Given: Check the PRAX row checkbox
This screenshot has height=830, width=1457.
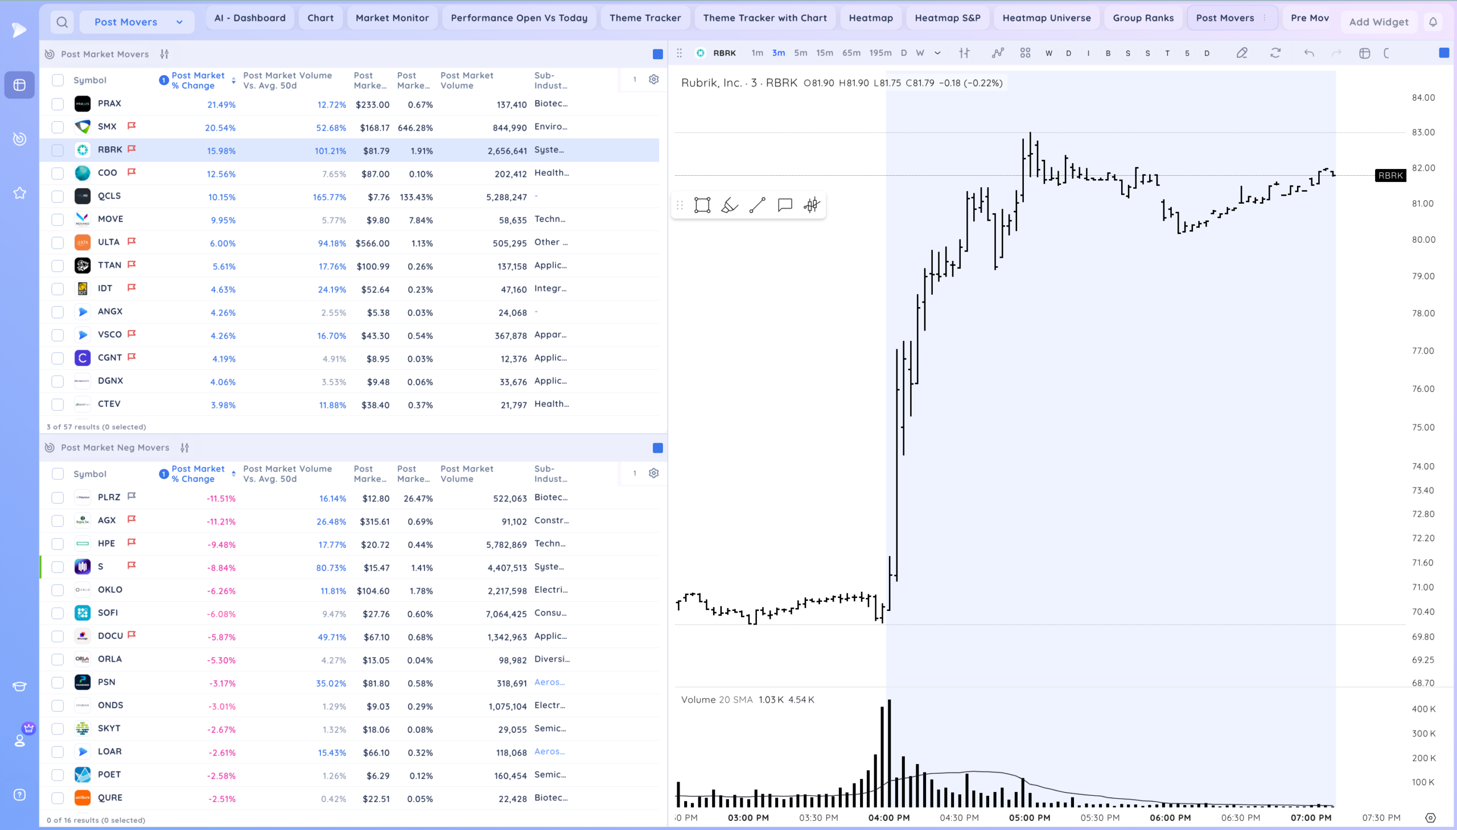Looking at the screenshot, I should click(57, 104).
